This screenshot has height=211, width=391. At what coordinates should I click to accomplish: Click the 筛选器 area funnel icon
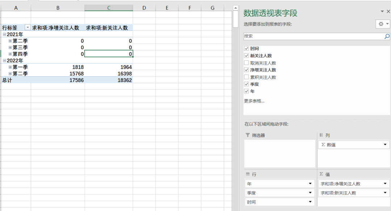248,135
